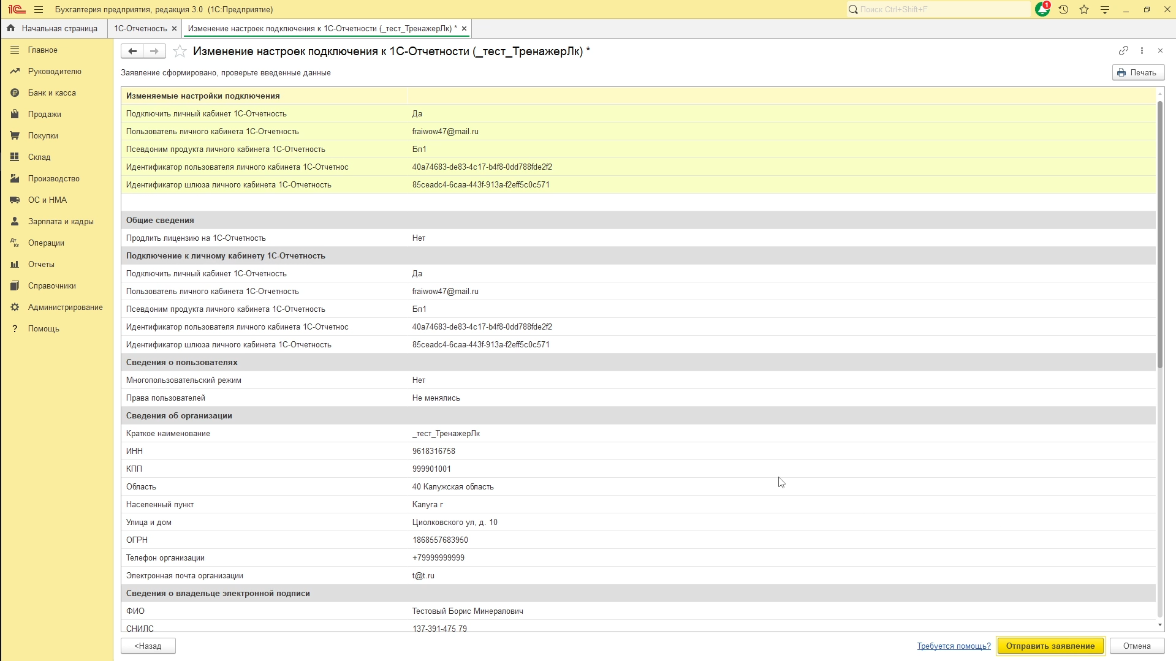
Task: Open the Банк и касса section
Action: pyautogui.click(x=51, y=93)
